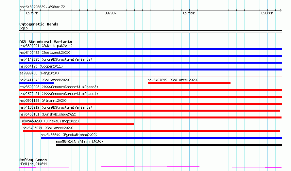This screenshot has height=171, width=291.
Task: Open nsv5468181 (ByrskaBishop2022) variant label
Action: click(48, 114)
